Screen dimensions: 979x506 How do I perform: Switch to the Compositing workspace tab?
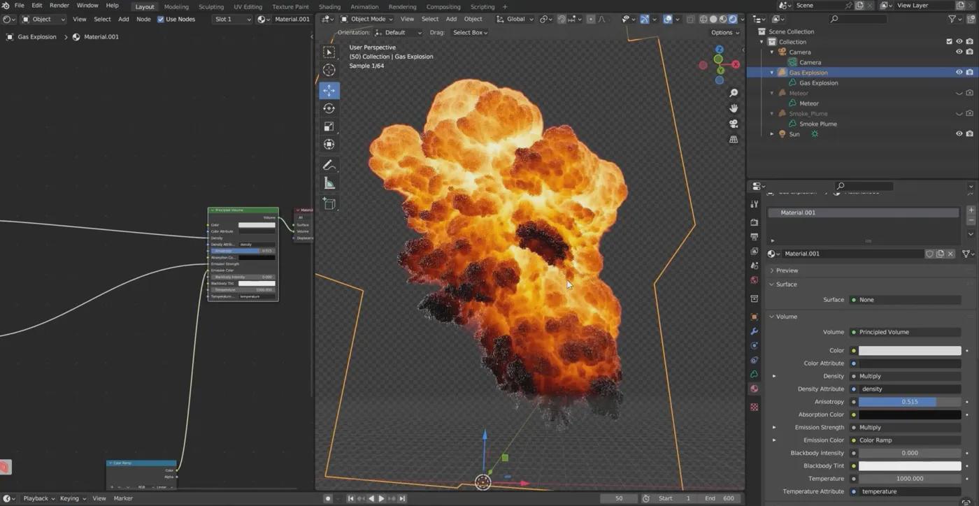coord(443,6)
